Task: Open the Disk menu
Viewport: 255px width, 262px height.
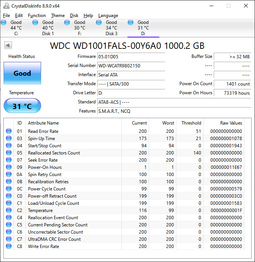Action: click(x=74, y=16)
